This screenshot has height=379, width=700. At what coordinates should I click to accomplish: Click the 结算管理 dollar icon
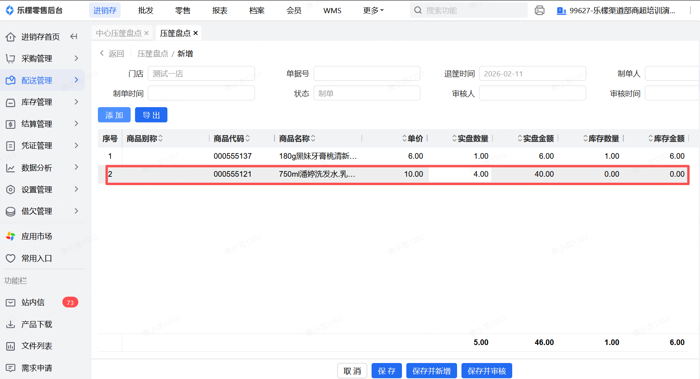(x=11, y=124)
